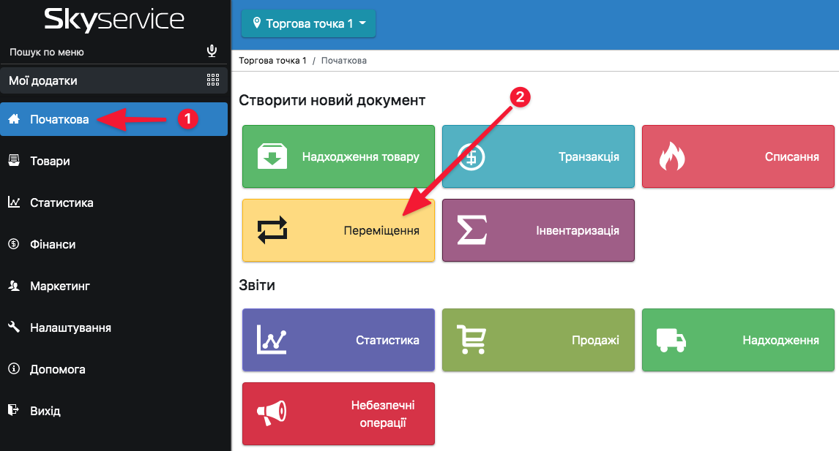The width and height of the screenshot is (839, 451).
Task: Create a Переміщення document
Action: (338, 230)
